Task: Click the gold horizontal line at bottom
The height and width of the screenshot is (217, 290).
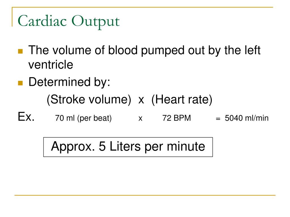Action: coord(145,195)
